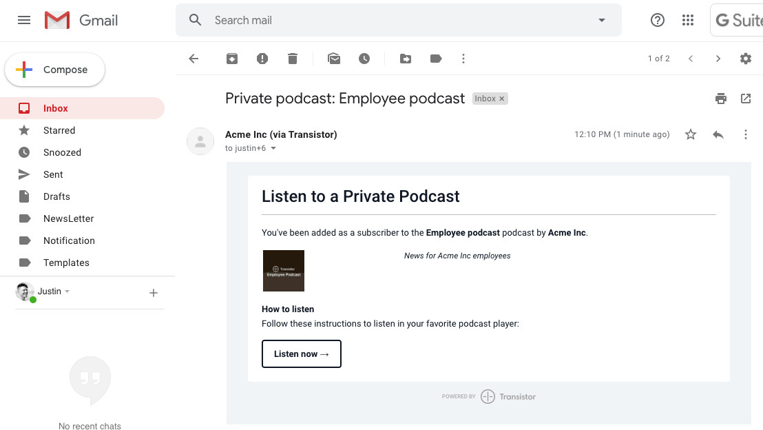Move the email to another folder

pyautogui.click(x=405, y=59)
